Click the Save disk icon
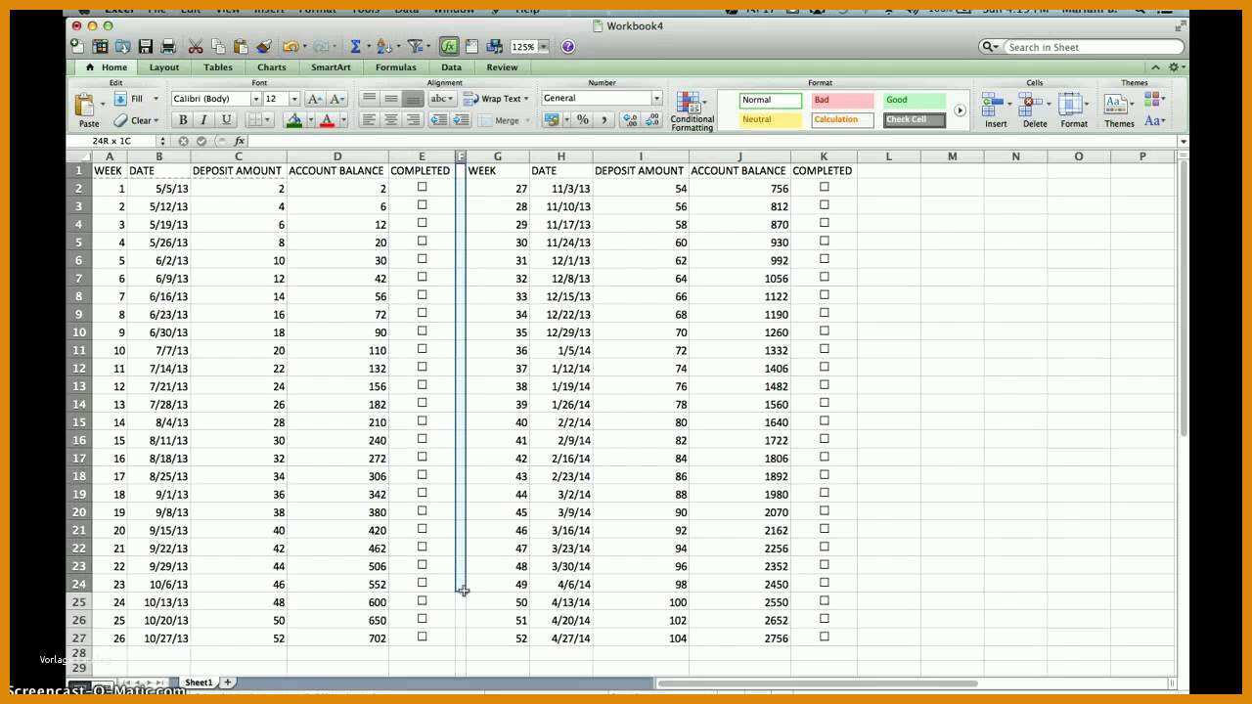The height and width of the screenshot is (704, 1252). pos(146,46)
